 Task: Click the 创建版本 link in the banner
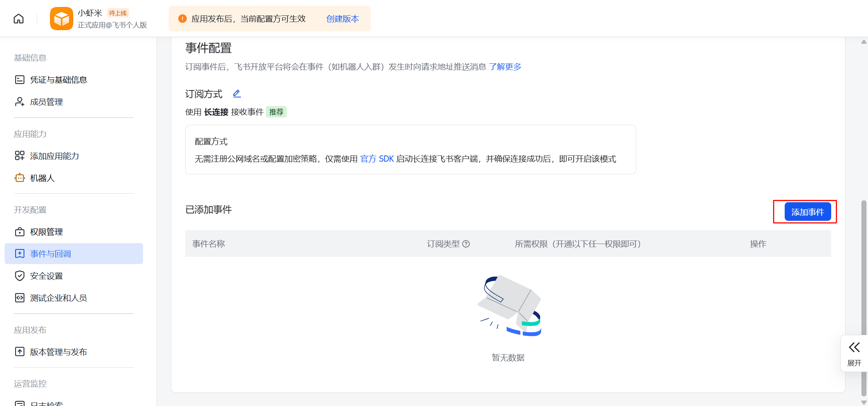pyautogui.click(x=343, y=19)
